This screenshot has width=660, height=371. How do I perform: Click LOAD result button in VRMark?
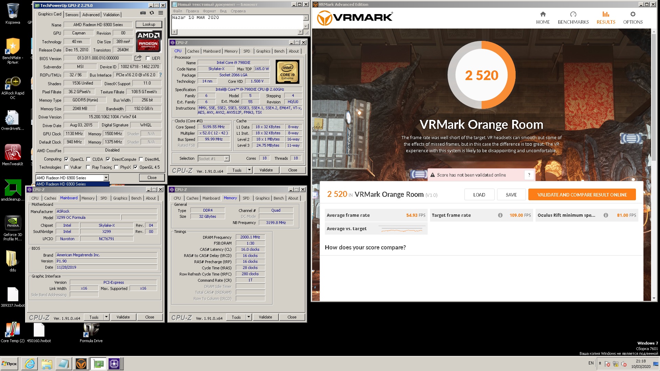pyautogui.click(x=479, y=195)
